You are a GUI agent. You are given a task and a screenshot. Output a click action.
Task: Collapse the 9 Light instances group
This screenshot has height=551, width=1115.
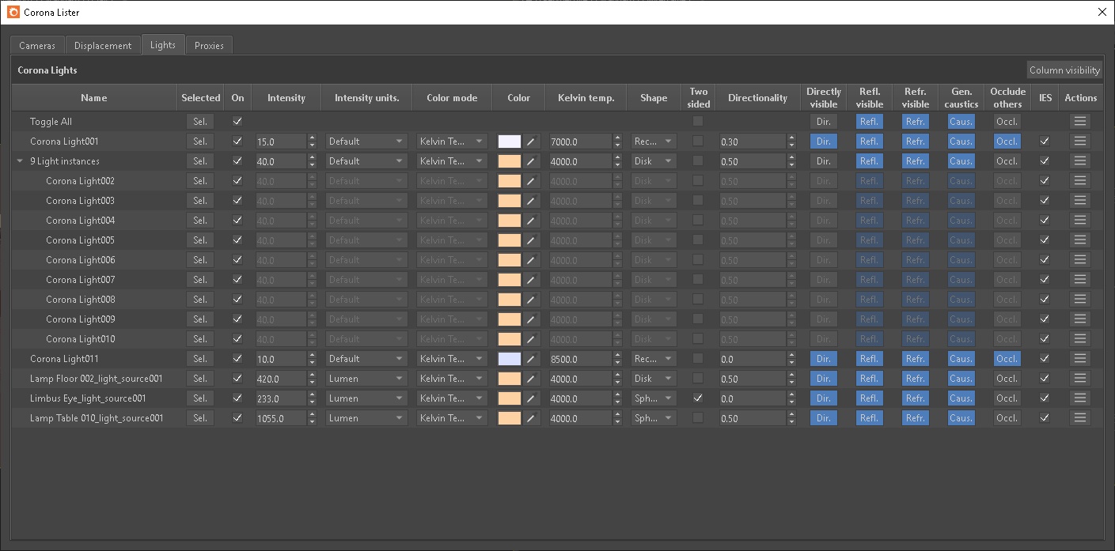[20, 161]
